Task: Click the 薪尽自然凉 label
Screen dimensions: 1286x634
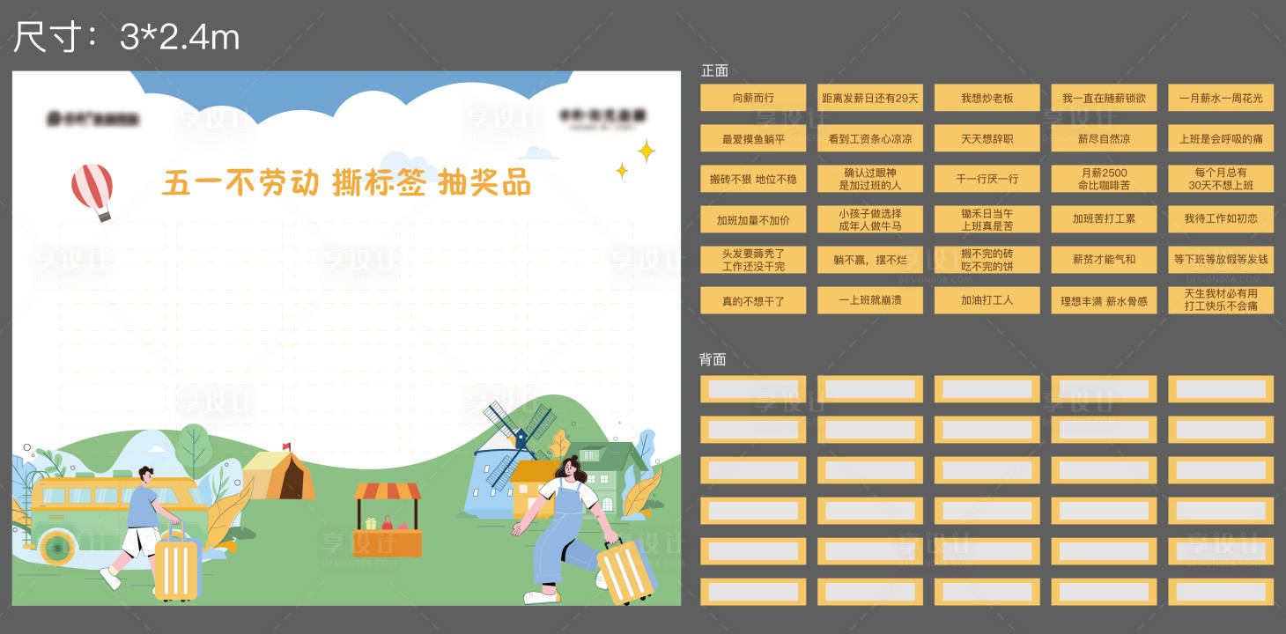Action: pos(1104,138)
